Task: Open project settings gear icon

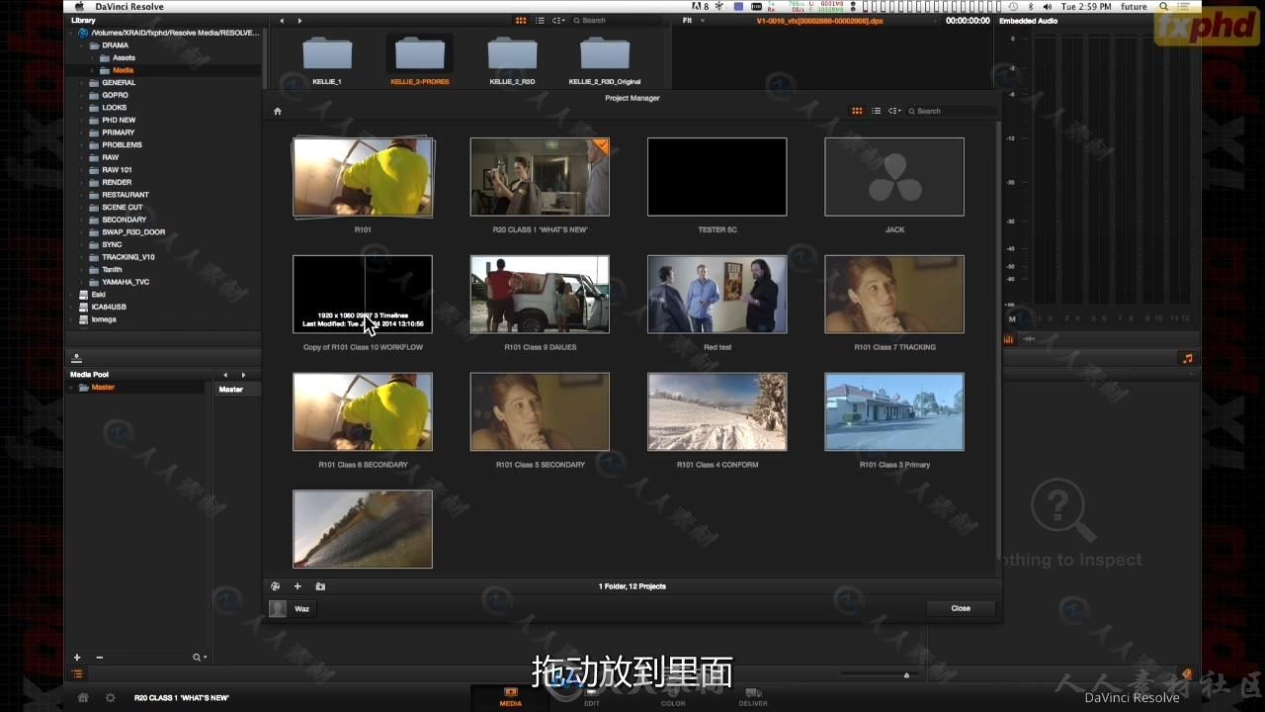Action: 111,697
